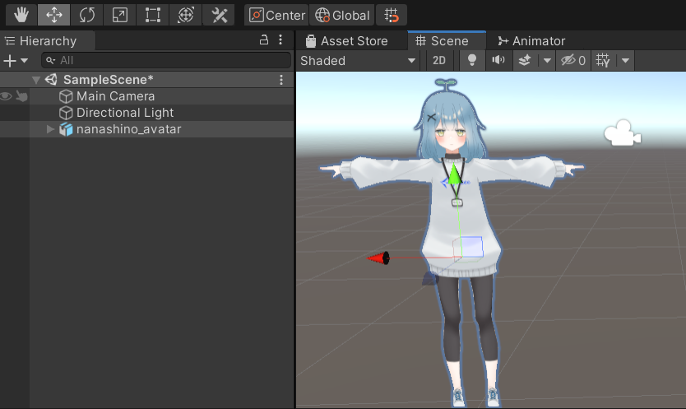
Task: Click the red X-axis gizmo arrow
Action: (378, 258)
